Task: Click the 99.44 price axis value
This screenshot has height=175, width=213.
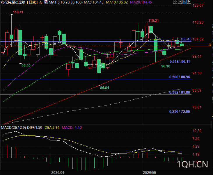Action: [197, 56]
